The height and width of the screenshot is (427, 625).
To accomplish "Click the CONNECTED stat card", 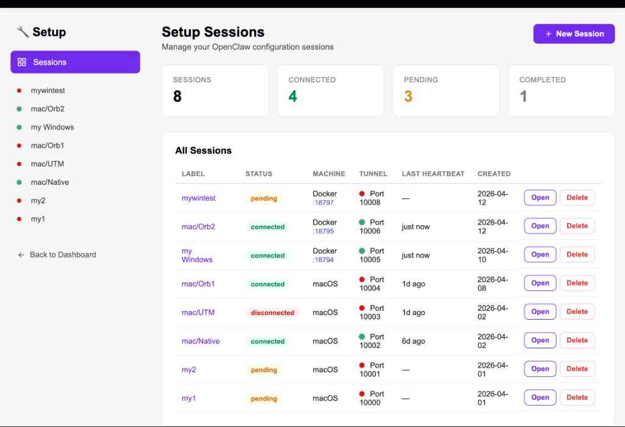I will (x=330, y=90).
